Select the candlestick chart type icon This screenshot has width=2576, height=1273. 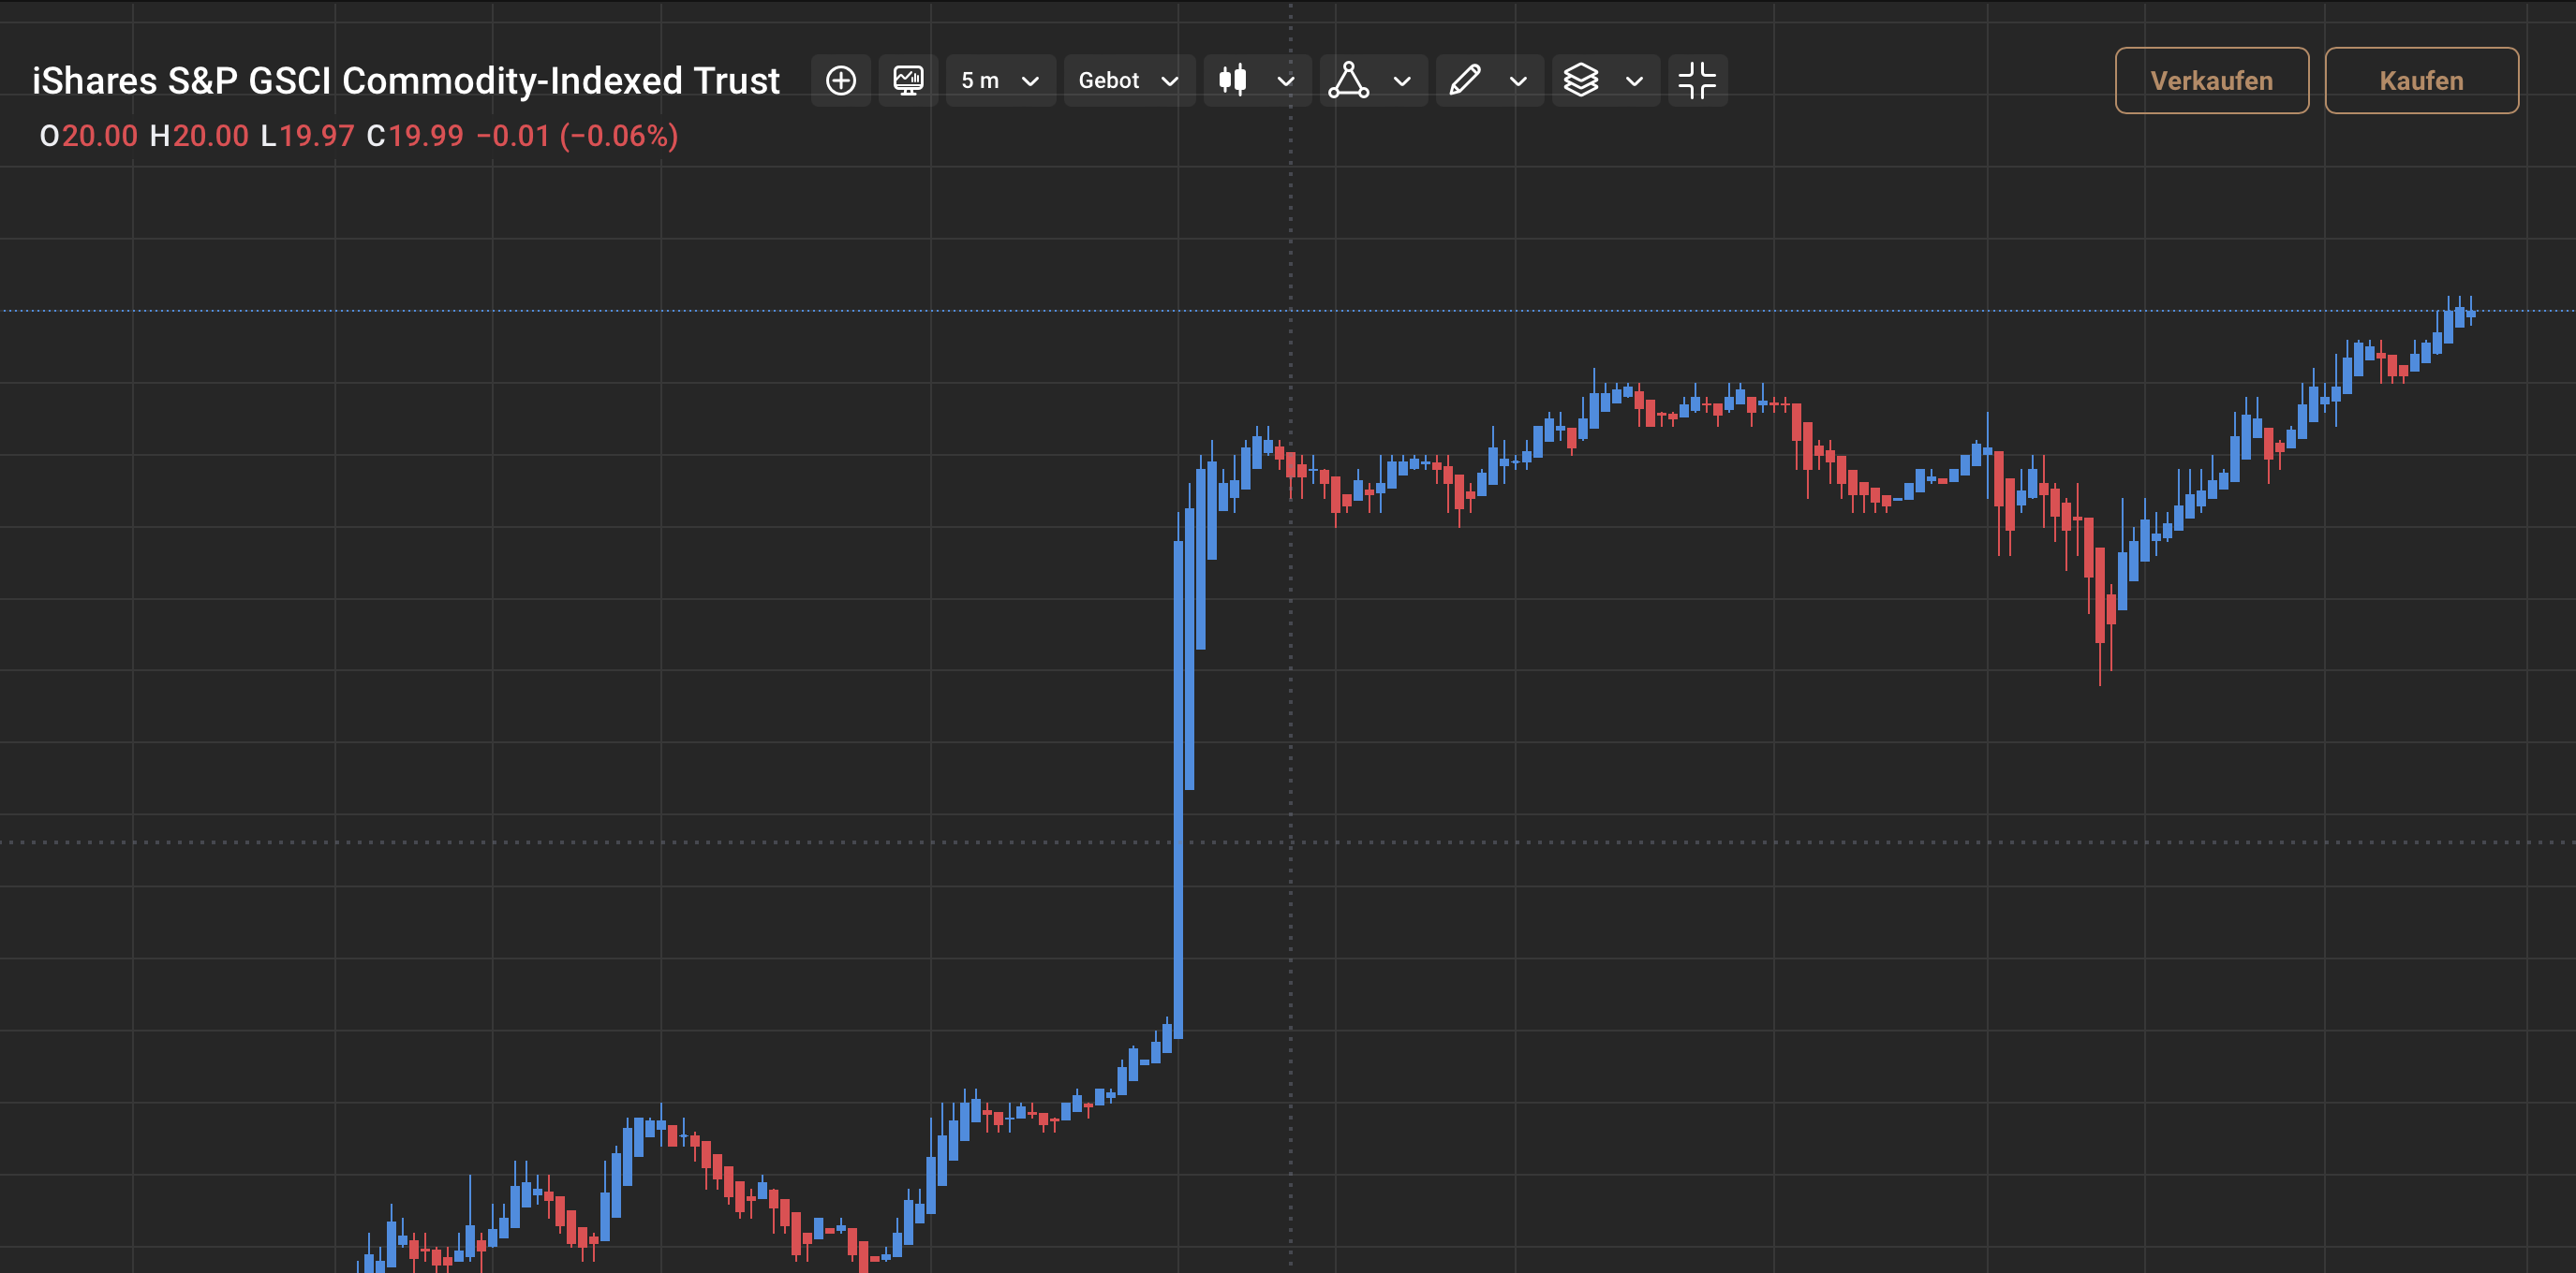coord(1233,80)
